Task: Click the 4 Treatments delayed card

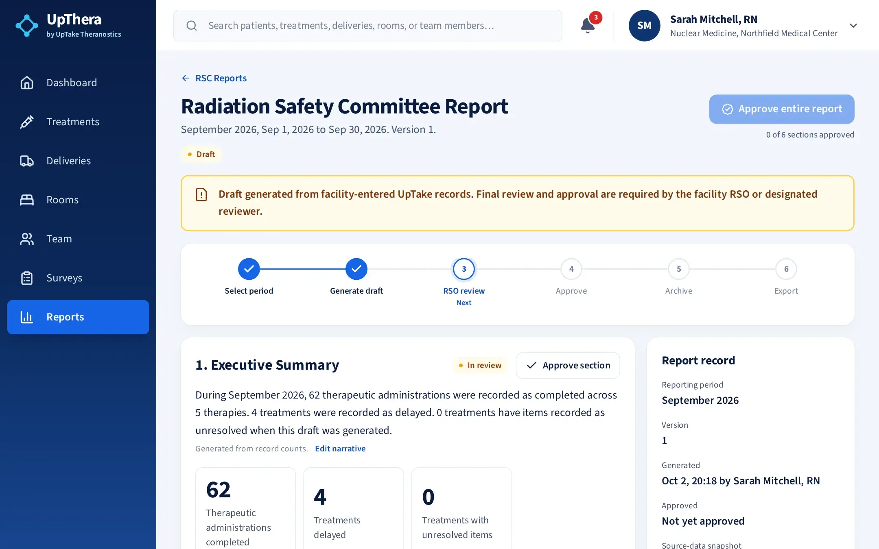Action: 354,508
